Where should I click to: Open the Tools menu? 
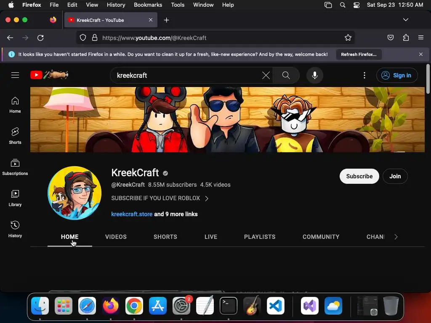[178, 5]
